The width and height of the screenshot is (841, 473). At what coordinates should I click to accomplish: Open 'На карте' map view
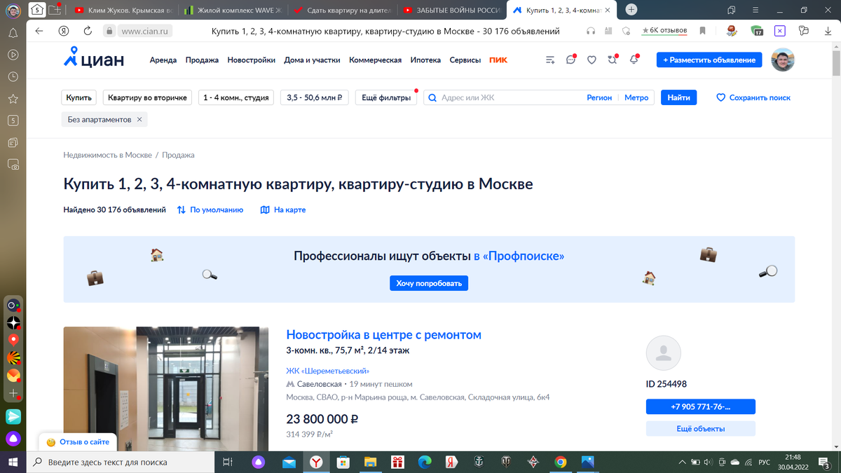(x=283, y=210)
